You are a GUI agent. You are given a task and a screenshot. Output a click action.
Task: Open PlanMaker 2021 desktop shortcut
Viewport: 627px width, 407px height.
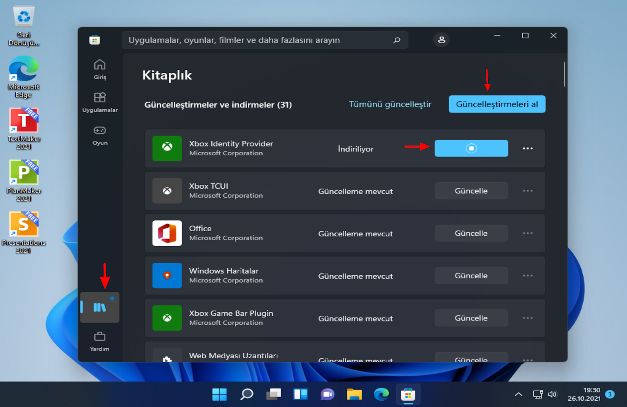pos(24,181)
